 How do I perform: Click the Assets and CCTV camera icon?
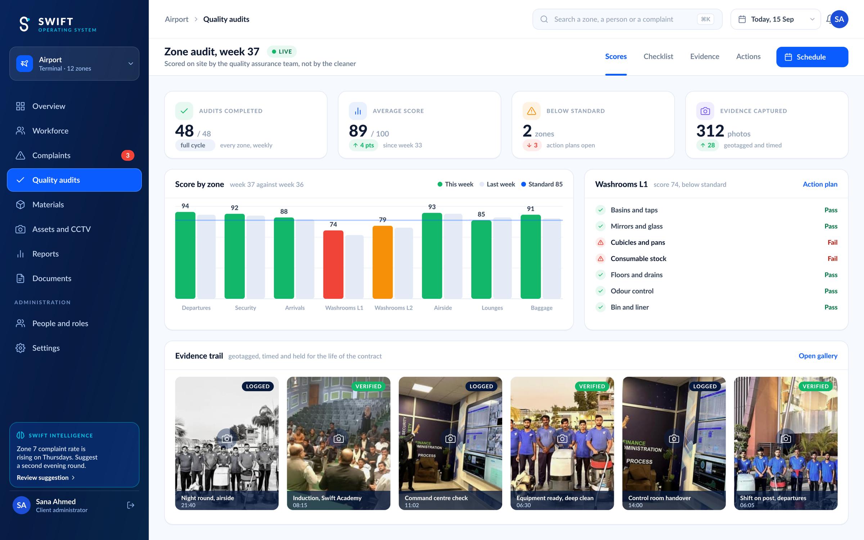21,229
